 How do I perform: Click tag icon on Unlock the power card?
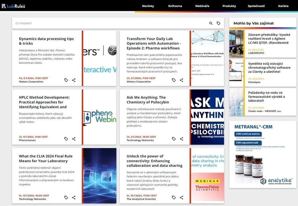pyautogui.click(x=174, y=198)
